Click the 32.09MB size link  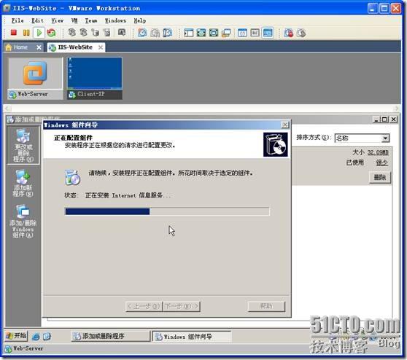[x=378, y=152]
